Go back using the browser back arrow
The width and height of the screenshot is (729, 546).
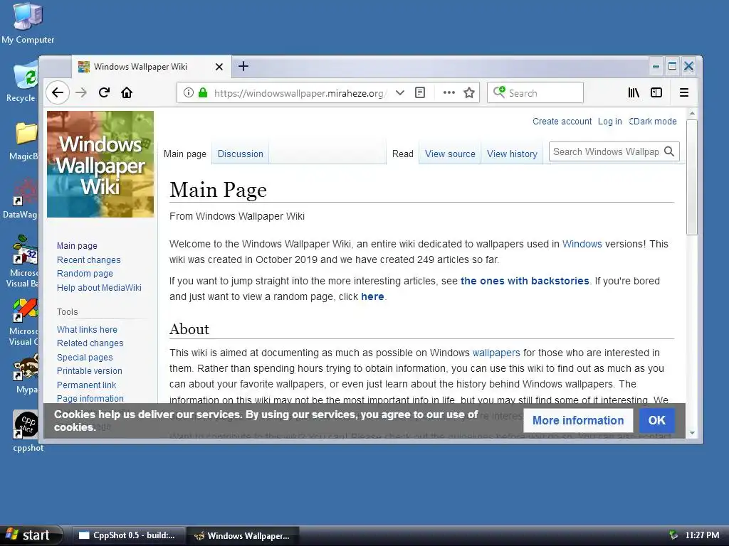pyautogui.click(x=58, y=93)
